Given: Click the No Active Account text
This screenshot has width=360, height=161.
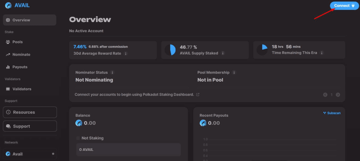Looking at the screenshot, I should click(86, 31).
